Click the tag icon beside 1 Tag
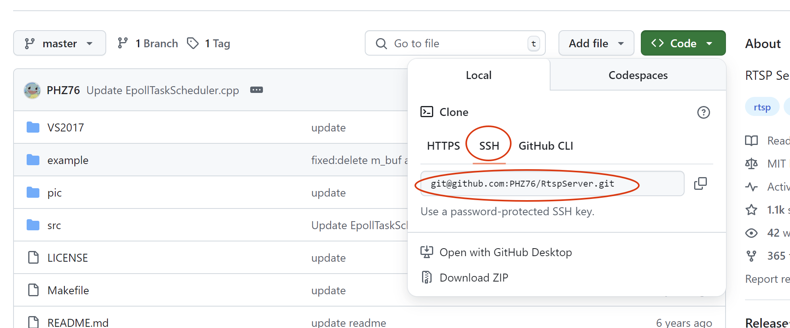Screen dimensions: 790x328 (x=193, y=43)
